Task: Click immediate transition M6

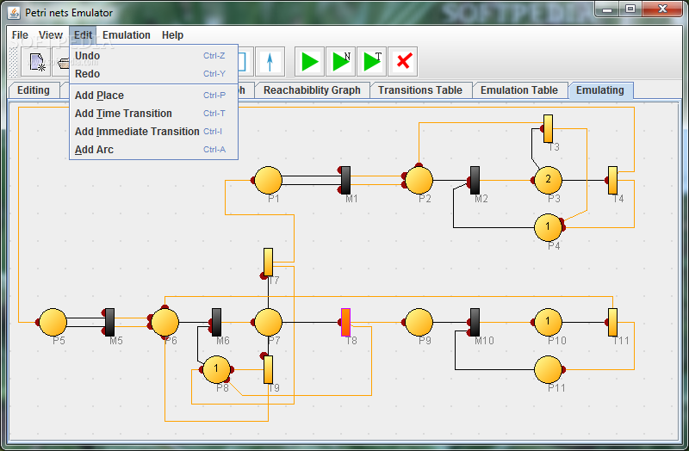Action: coord(217,322)
